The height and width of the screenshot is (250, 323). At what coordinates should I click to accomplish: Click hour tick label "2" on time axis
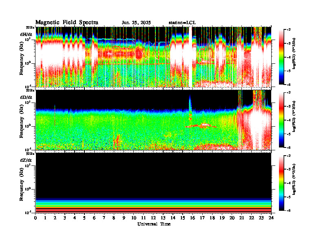[55, 218]
